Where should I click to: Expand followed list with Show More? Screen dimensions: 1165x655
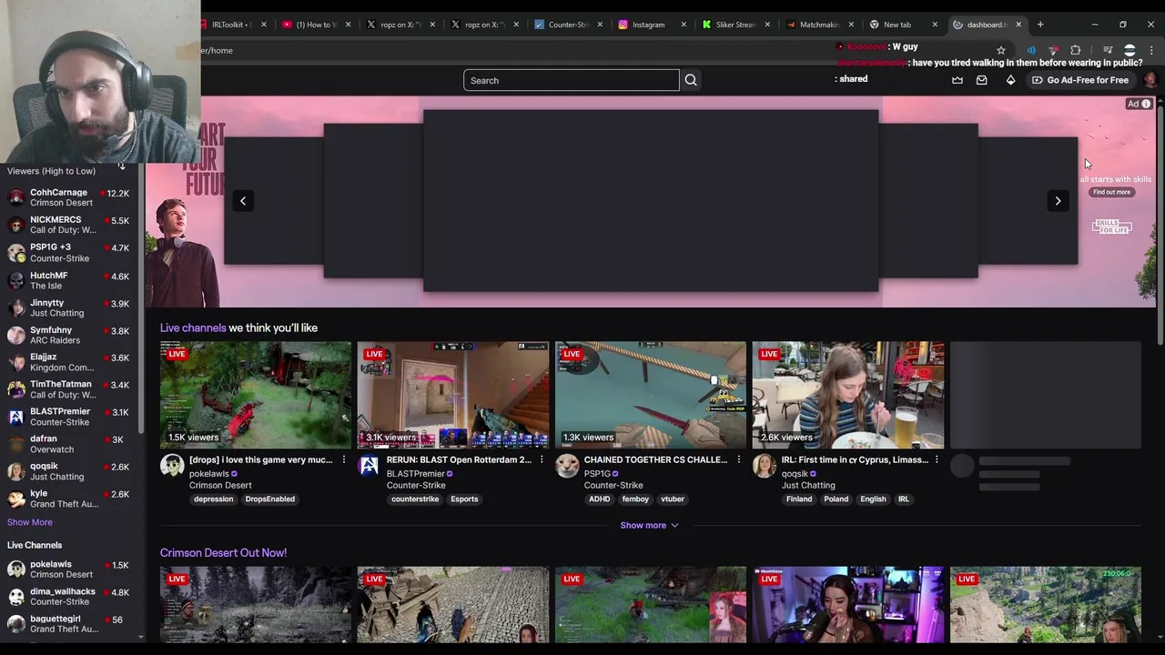[x=30, y=522]
